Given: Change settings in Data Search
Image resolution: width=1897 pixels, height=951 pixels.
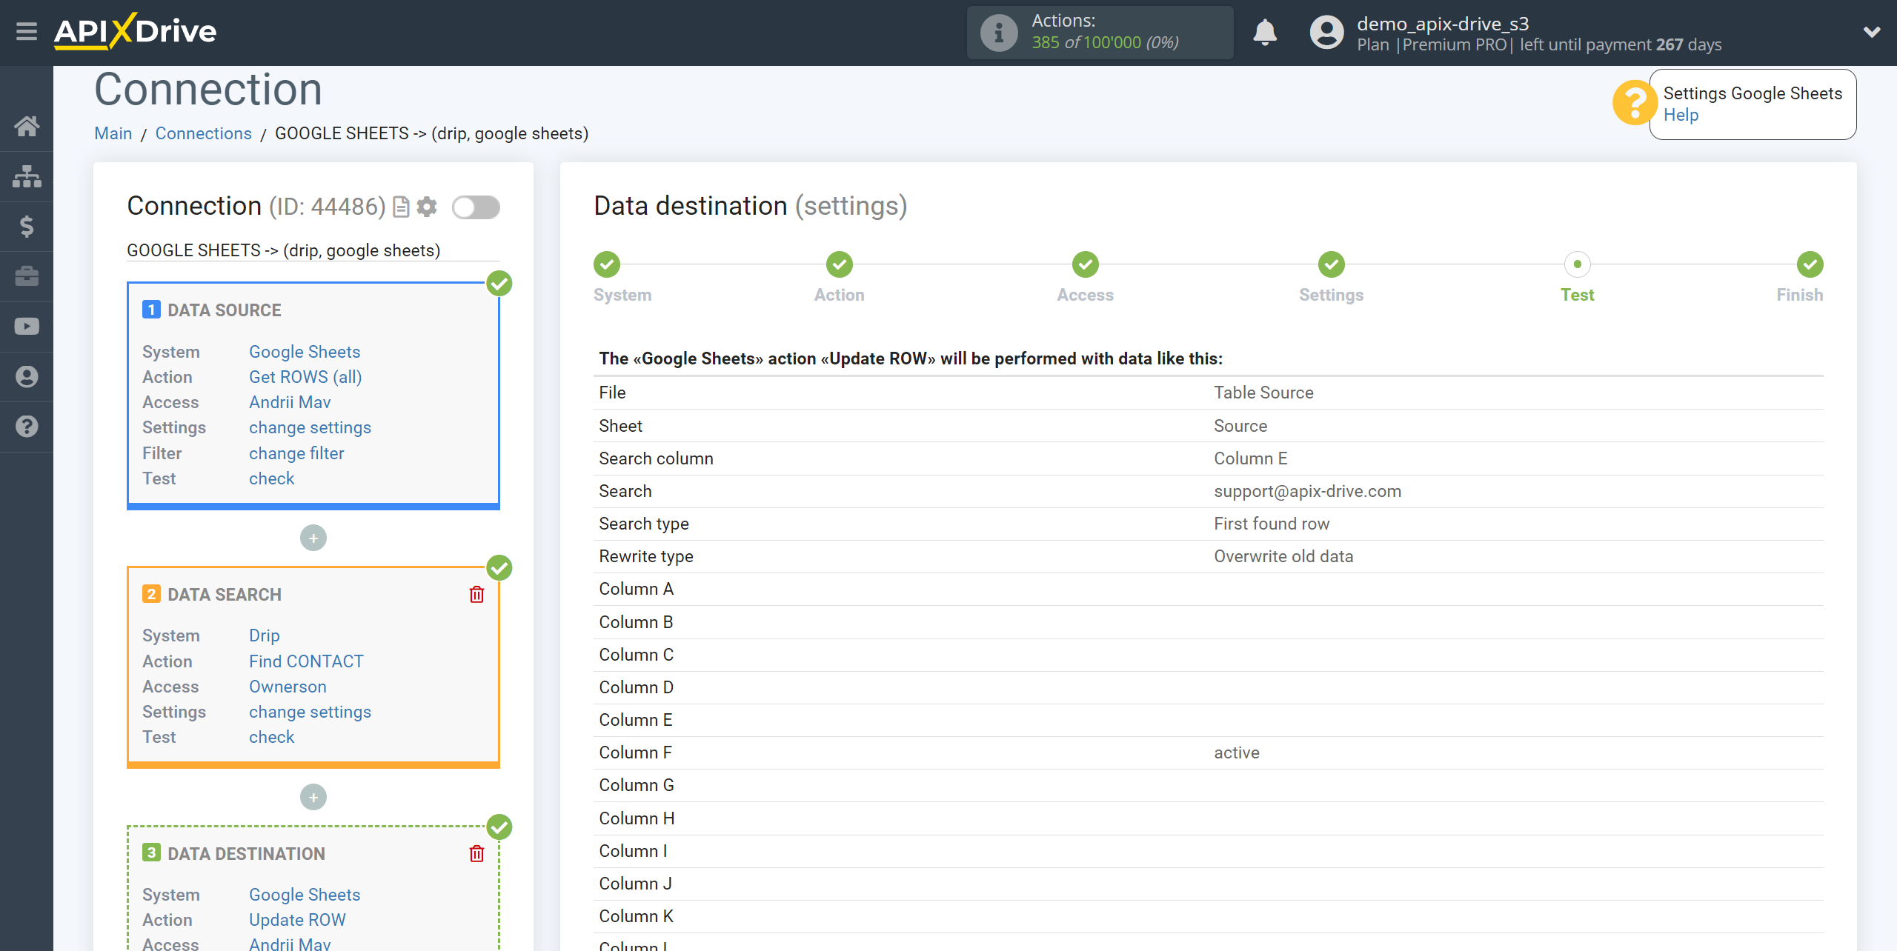Looking at the screenshot, I should pyautogui.click(x=310, y=712).
